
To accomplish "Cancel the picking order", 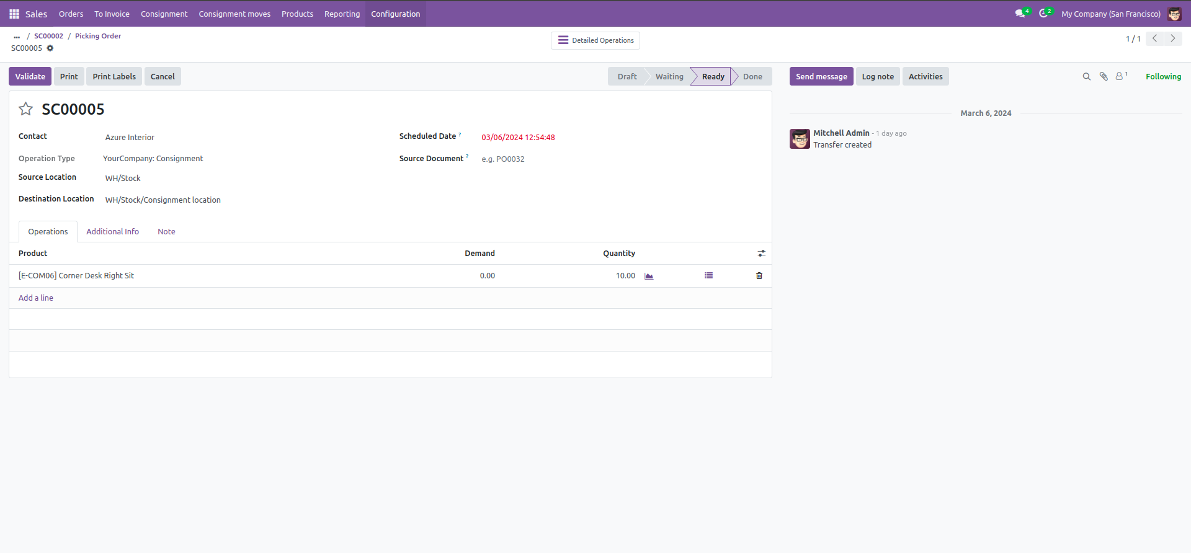I will pyautogui.click(x=163, y=76).
